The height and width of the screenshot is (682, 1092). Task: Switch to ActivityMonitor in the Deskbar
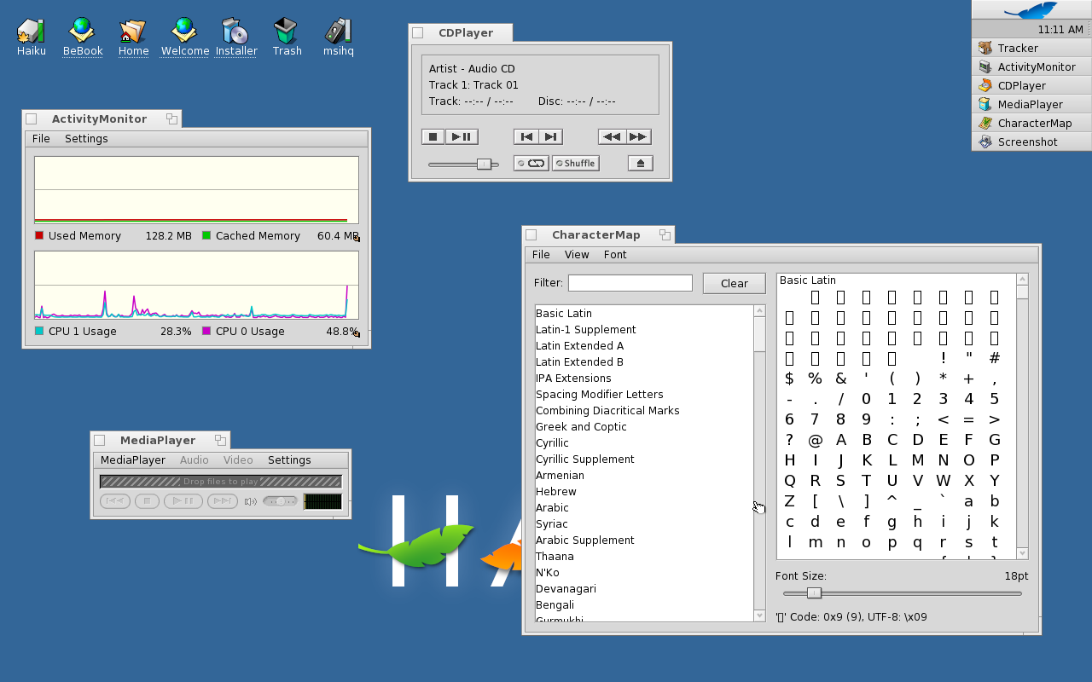(1031, 66)
